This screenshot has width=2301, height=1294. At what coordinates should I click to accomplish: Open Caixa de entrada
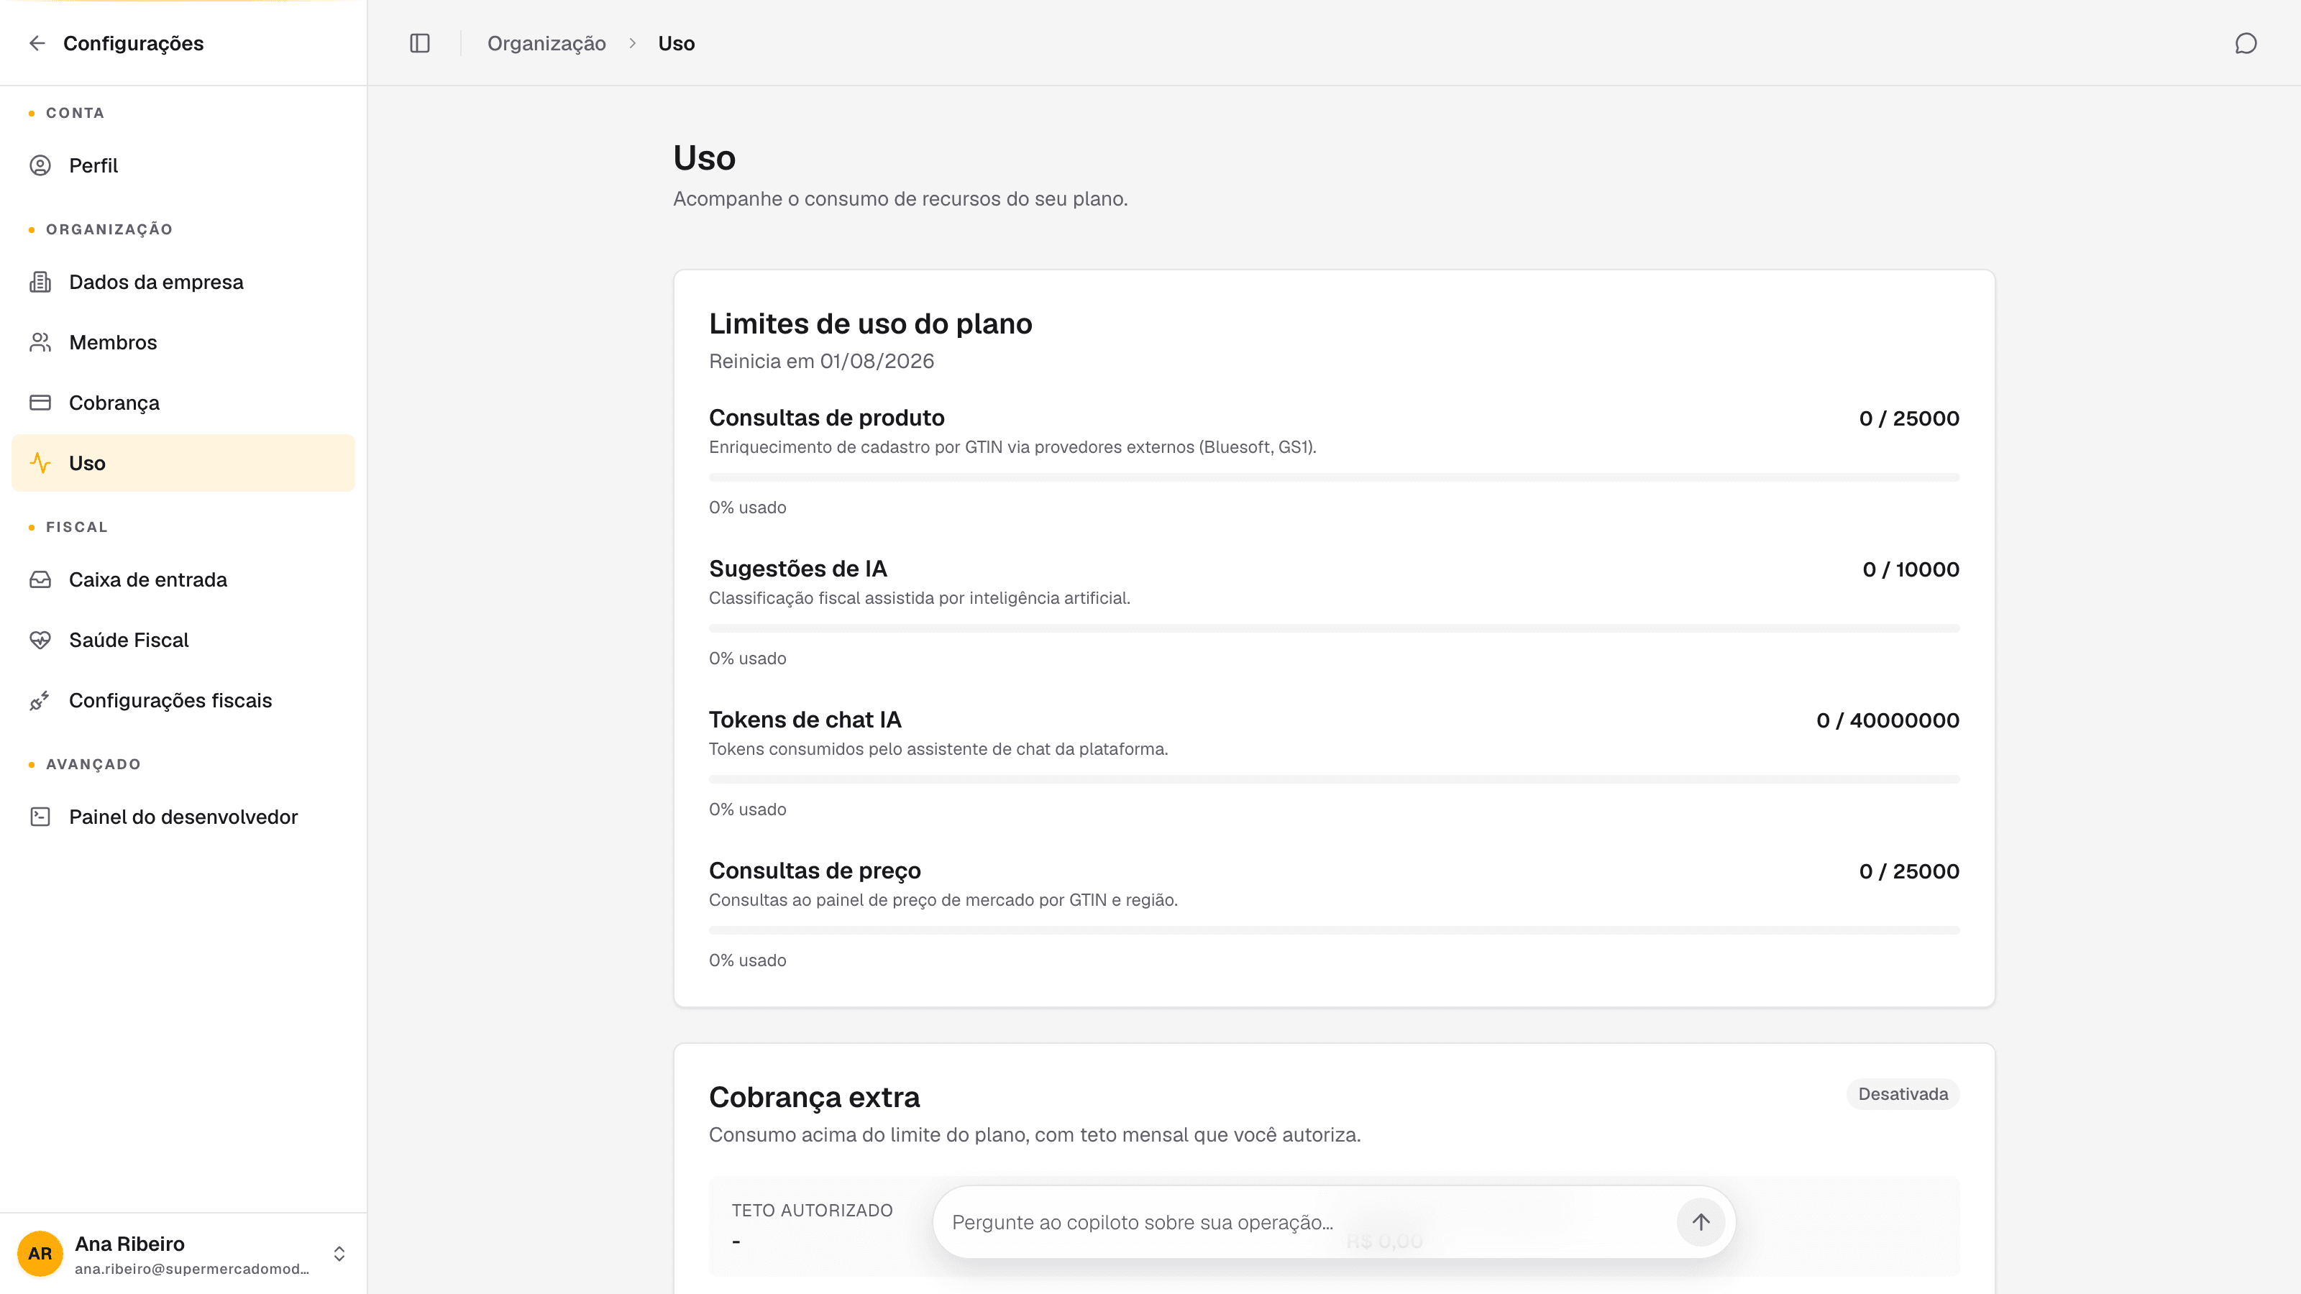(x=183, y=579)
